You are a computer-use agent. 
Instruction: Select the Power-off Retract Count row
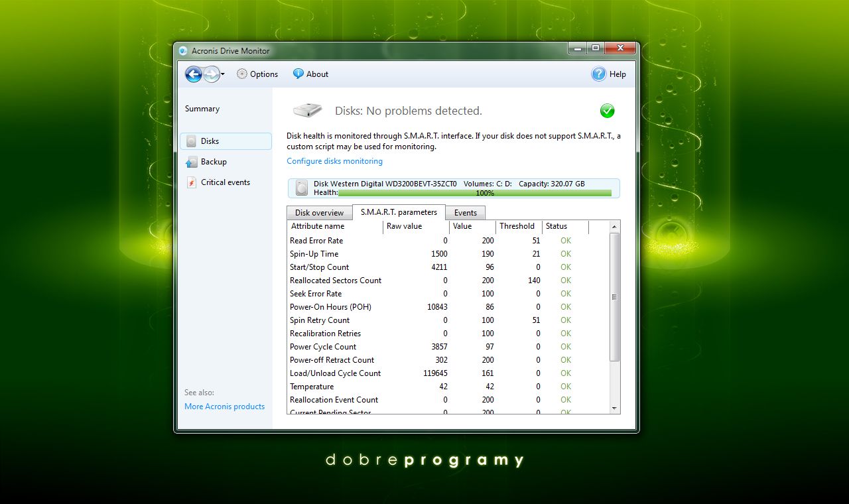tap(448, 360)
